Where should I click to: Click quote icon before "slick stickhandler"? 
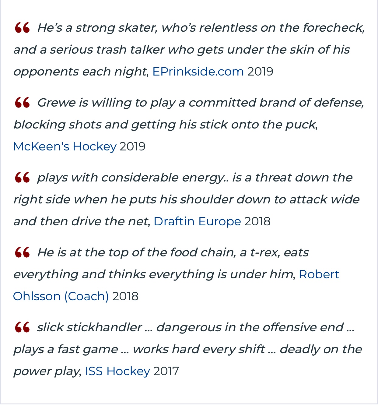(22, 327)
